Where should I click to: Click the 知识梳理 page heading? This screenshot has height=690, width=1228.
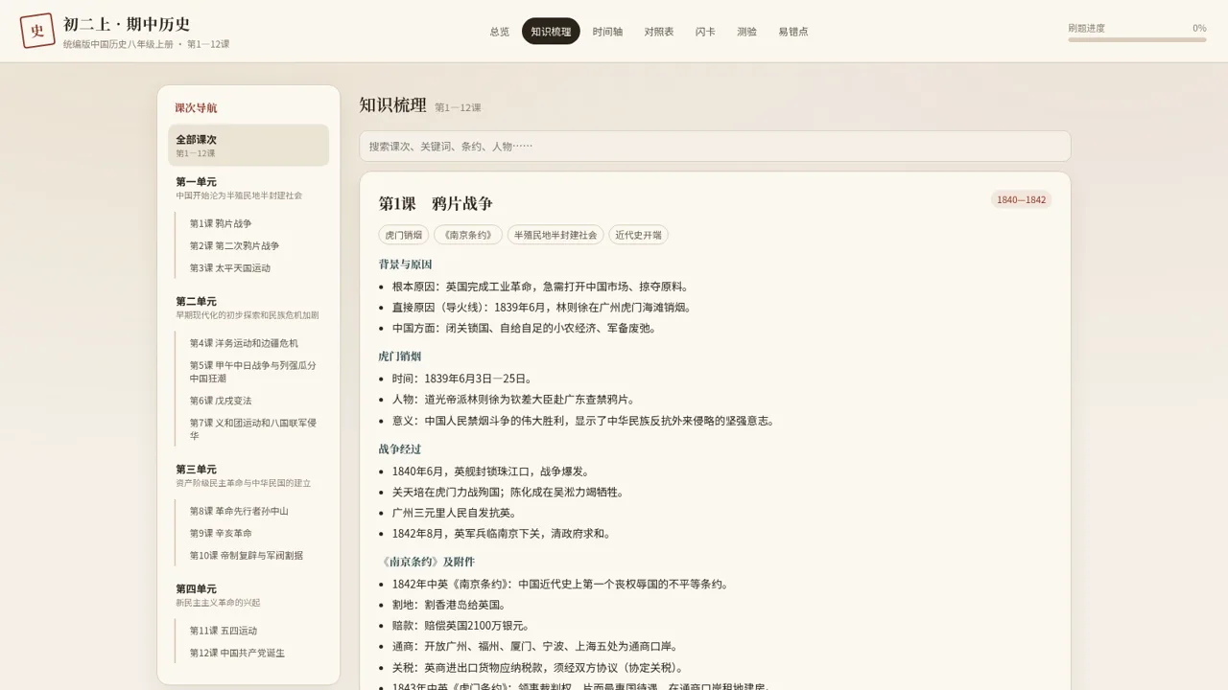pyautogui.click(x=392, y=105)
